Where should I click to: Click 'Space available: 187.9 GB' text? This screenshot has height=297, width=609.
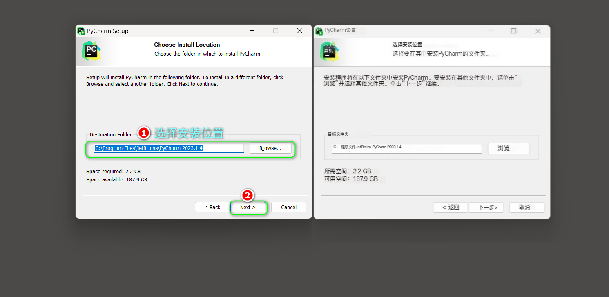pos(116,180)
